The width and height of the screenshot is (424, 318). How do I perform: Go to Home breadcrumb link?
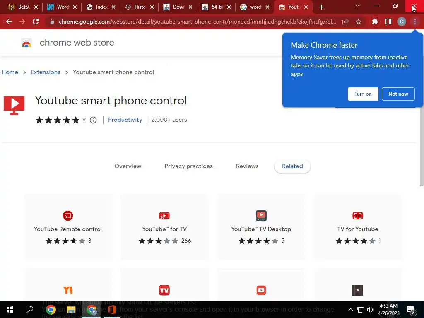pos(10,72)
